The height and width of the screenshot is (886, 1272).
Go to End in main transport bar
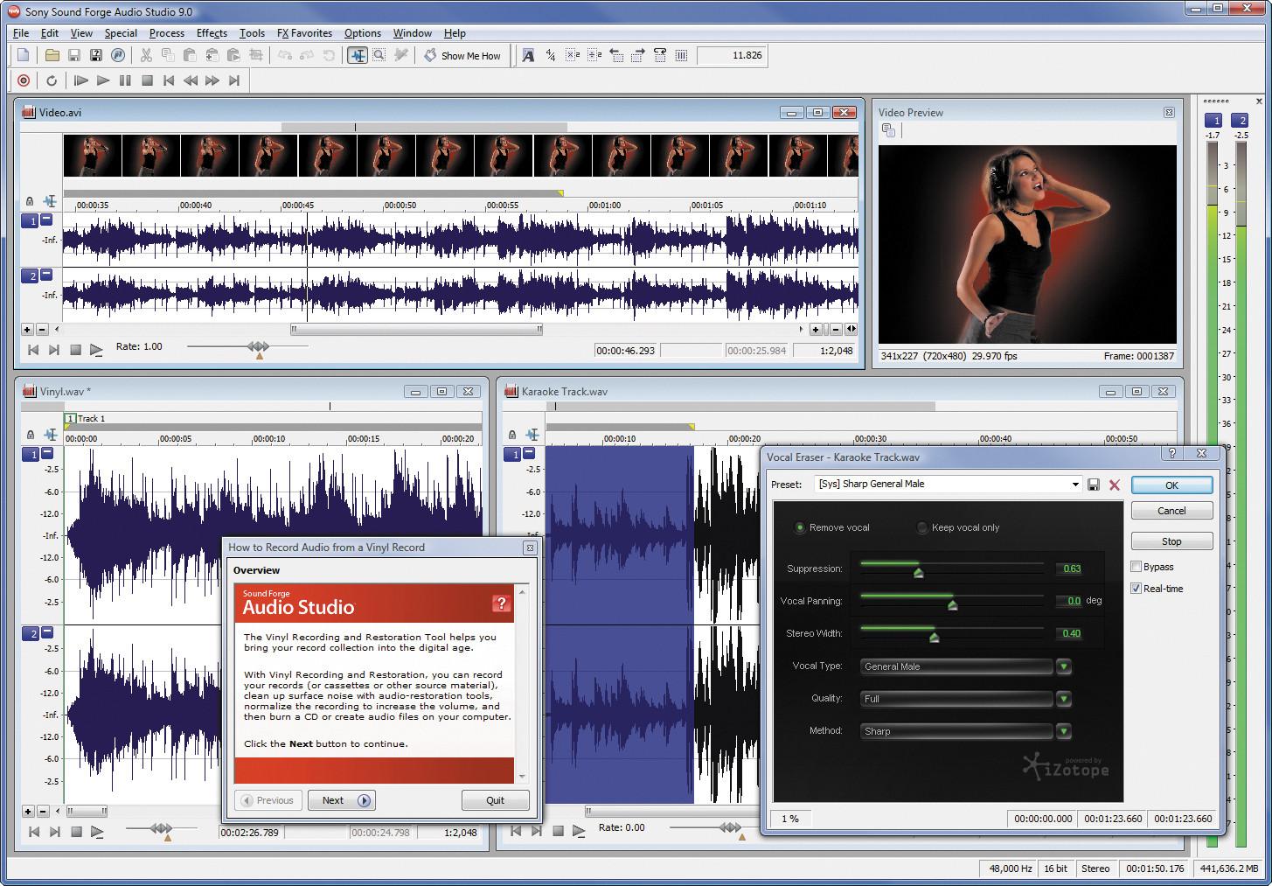click(234, 80)
